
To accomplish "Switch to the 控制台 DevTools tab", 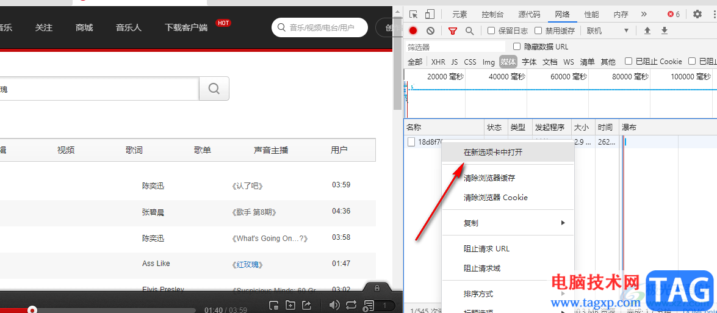I will coord(492,14).
